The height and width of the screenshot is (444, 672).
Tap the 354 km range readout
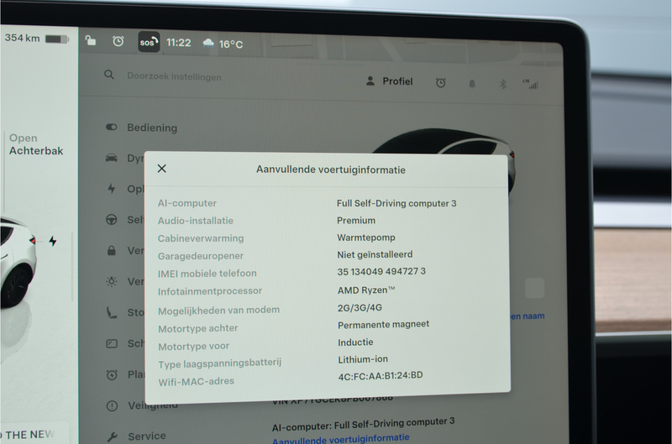click(23, 38)
